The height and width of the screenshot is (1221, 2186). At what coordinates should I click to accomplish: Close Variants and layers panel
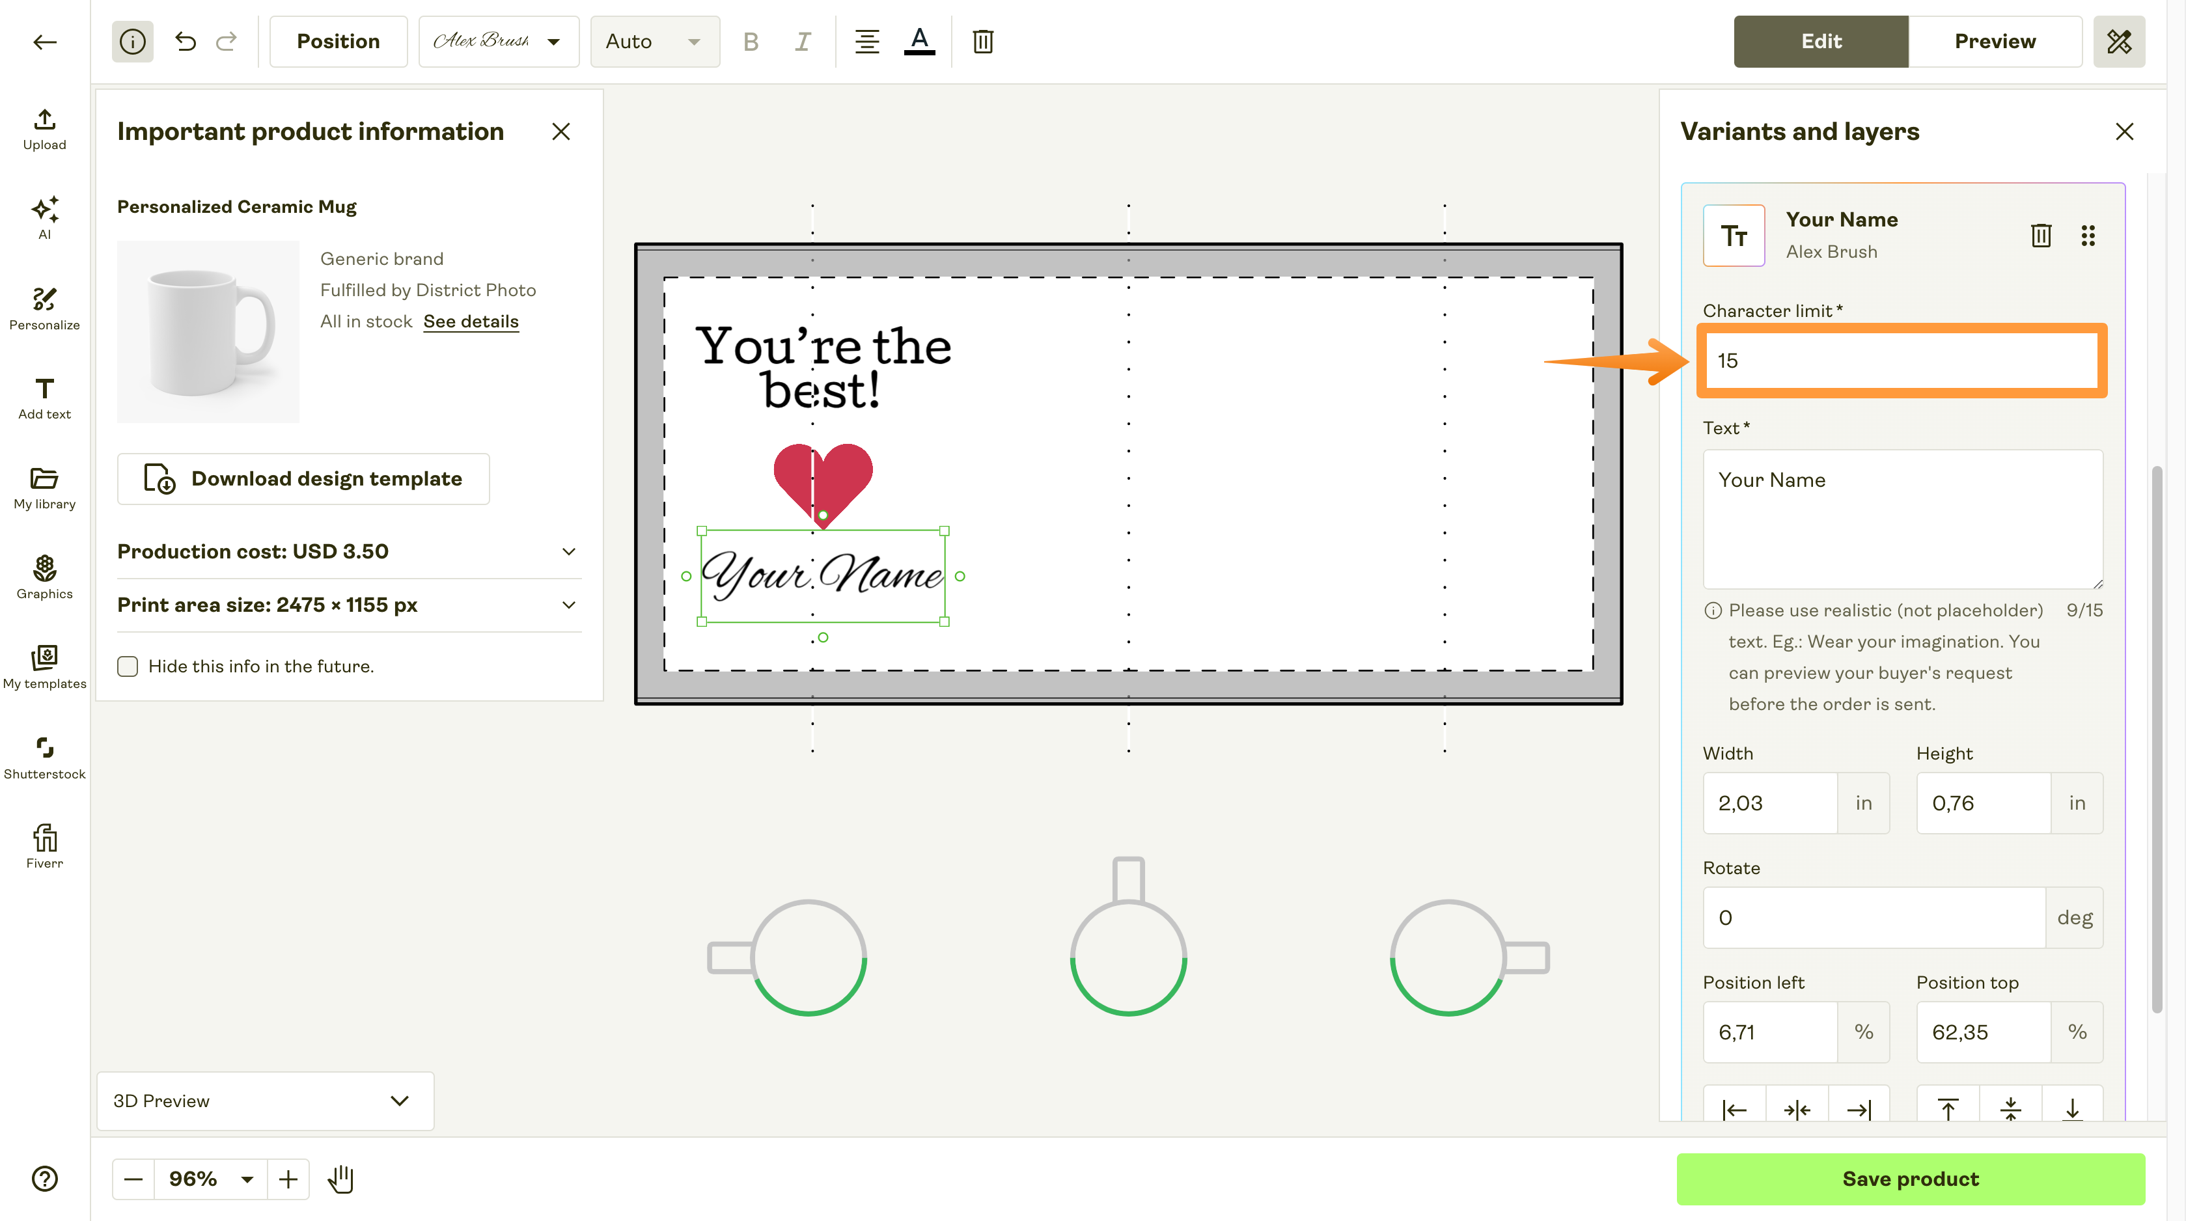[2124, 131]
